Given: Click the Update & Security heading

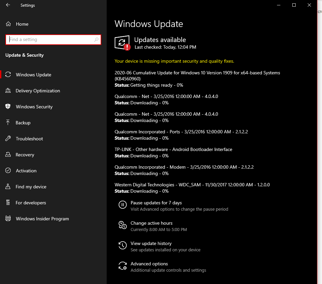Looking at the screenshot, I should [24, 55].
